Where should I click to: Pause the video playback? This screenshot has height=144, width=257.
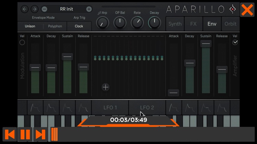(25, 134)
